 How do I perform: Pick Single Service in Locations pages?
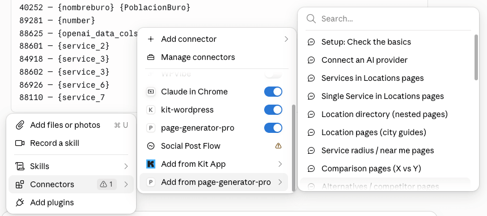point(385,96)
